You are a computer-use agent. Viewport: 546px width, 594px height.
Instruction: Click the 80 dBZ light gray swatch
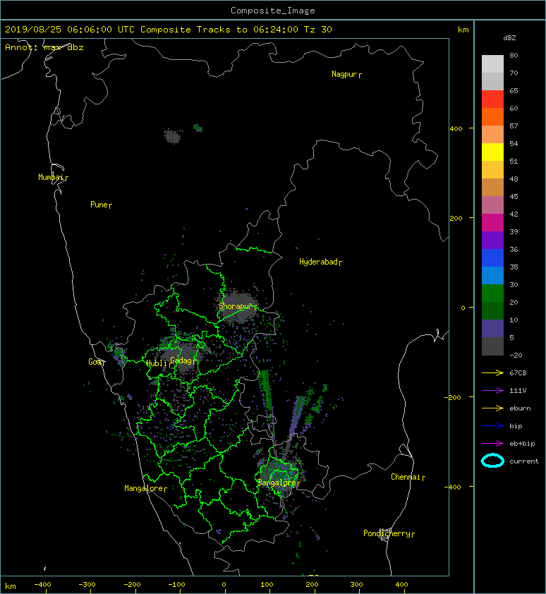(x=492, y=63)
